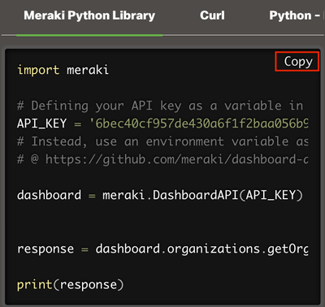Click the print(response) line

click(x=71, y=284)
